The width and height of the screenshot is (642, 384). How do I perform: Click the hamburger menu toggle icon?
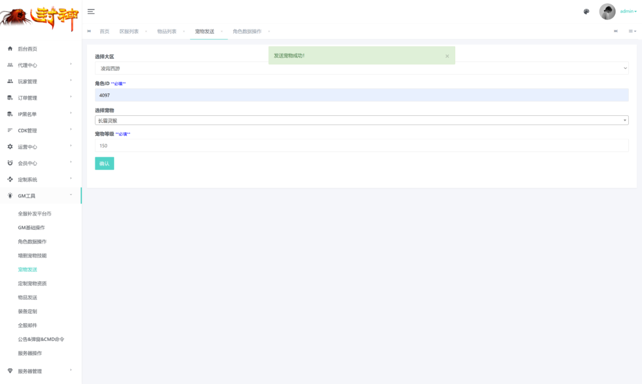pos(91,12)
